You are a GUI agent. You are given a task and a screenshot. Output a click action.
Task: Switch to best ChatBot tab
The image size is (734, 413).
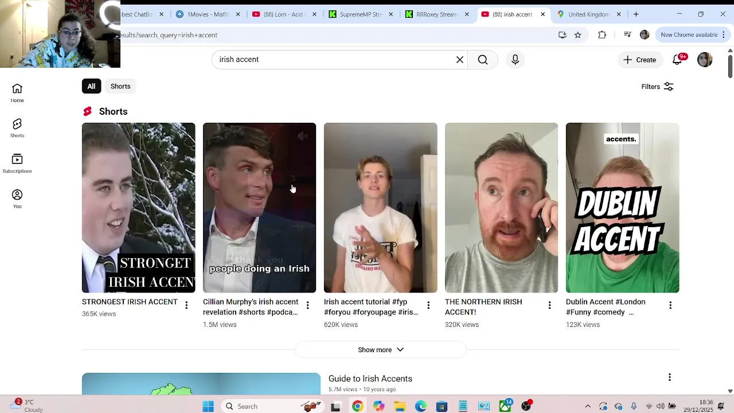click(142, 14)
